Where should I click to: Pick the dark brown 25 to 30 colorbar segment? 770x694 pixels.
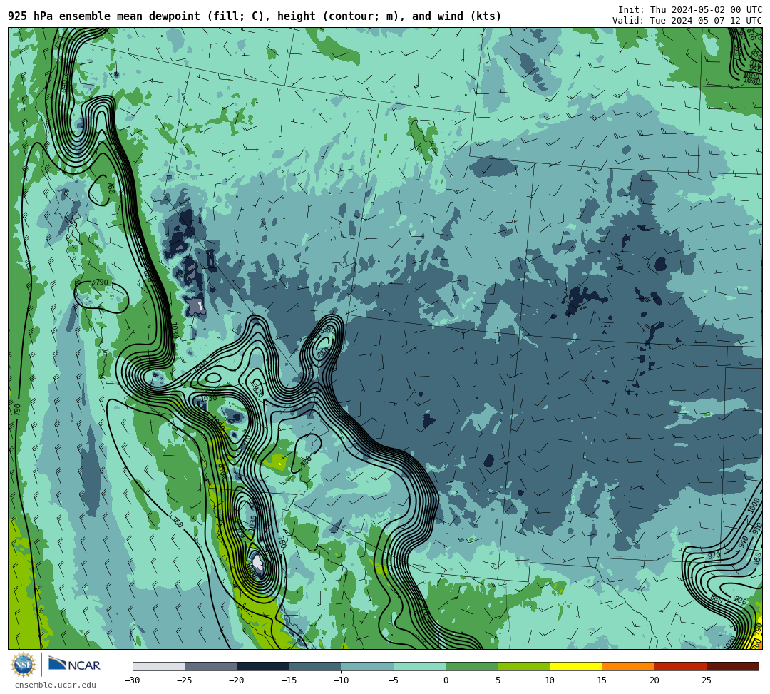click(x=733, y=666)
